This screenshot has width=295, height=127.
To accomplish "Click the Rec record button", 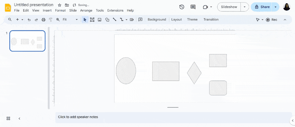I will click(271, 20).
